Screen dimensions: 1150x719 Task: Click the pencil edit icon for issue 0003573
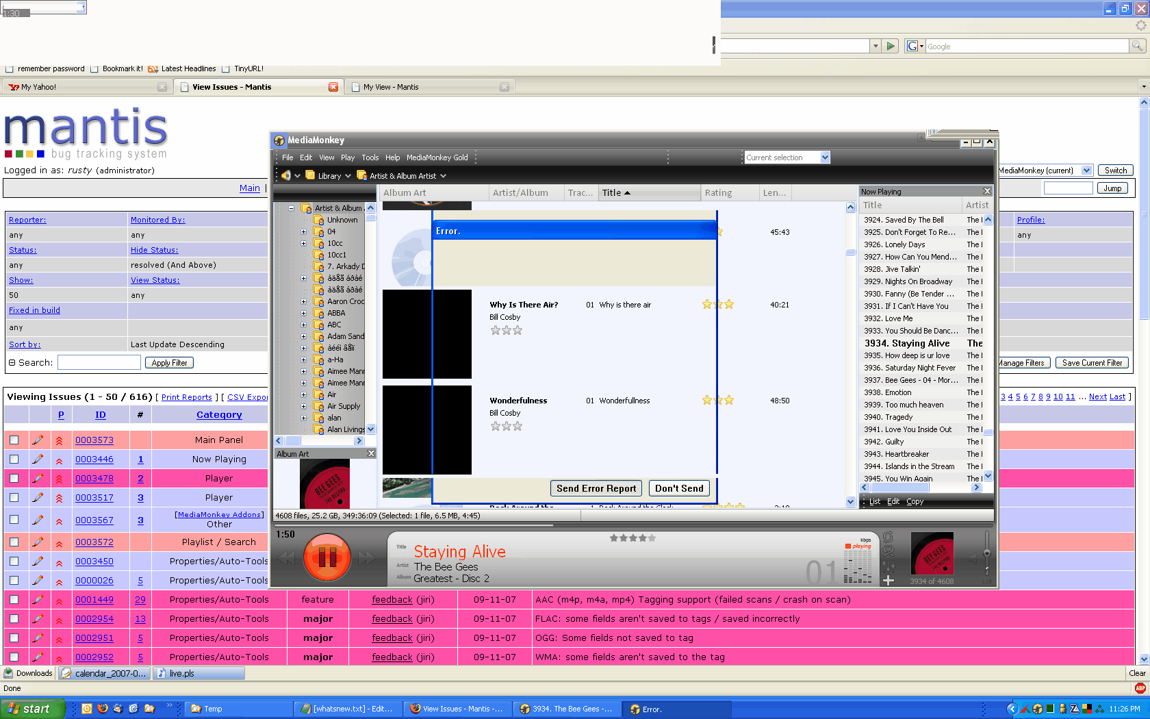[38, 440]
